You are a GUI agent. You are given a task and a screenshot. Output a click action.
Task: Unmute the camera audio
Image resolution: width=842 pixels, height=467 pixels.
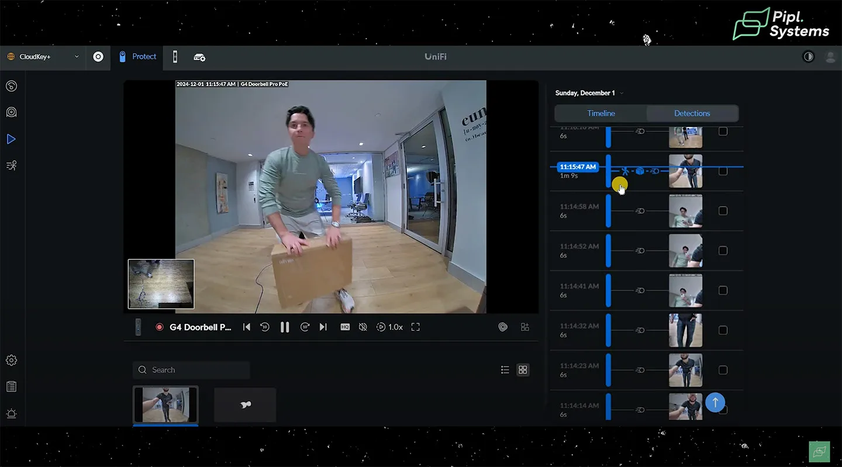tap(363, 327)
